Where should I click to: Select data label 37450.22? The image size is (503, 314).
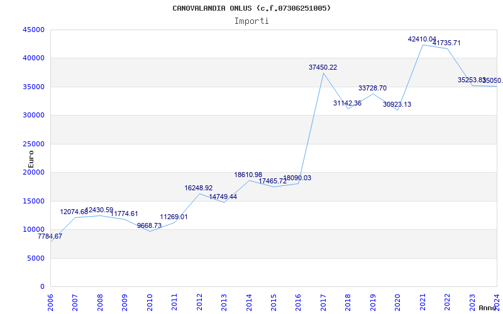[323, 68]
